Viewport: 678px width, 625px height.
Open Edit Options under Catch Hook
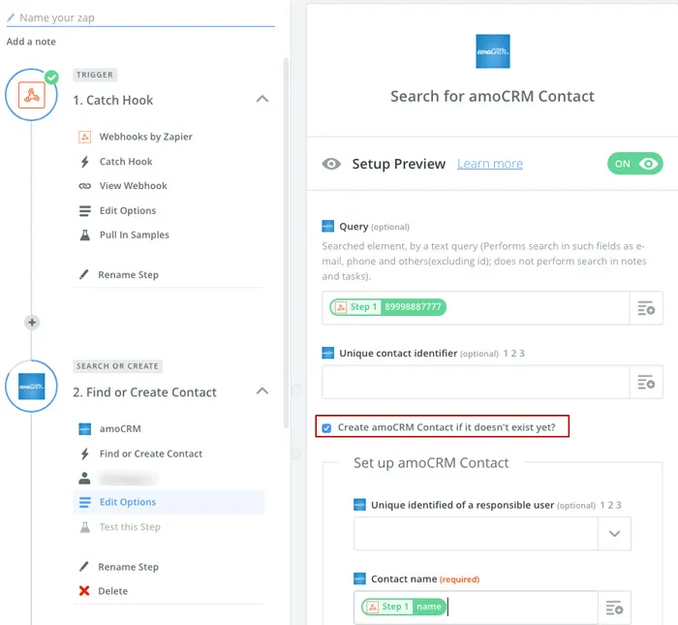pos(128,210)
